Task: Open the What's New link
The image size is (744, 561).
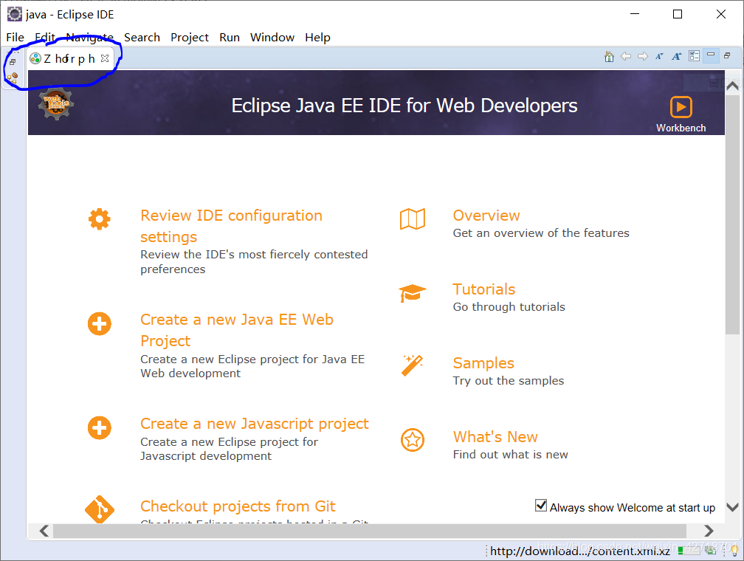Action: (495, 437)
